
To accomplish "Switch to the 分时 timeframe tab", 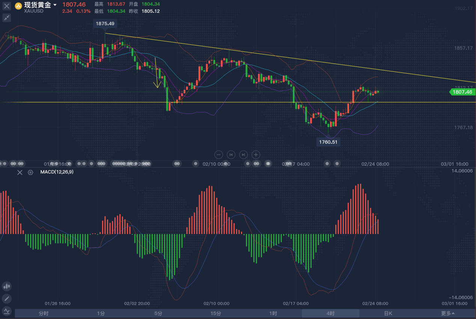I will click(x=44, y=313).
